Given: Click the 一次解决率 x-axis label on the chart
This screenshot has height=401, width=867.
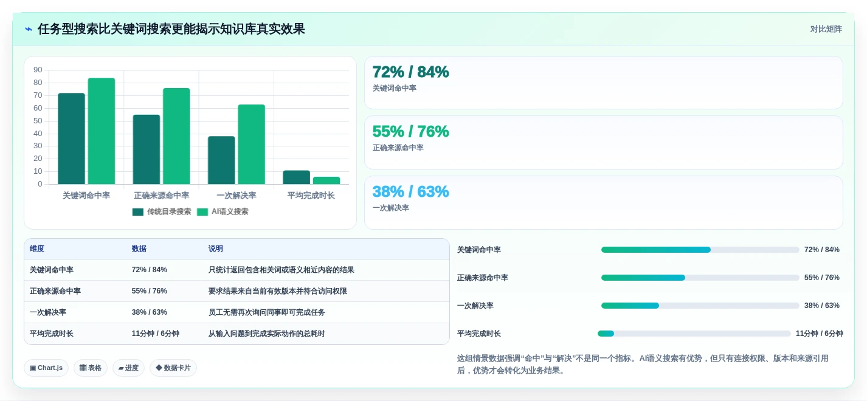Looking at the screenshot, I should pos(237,196).
